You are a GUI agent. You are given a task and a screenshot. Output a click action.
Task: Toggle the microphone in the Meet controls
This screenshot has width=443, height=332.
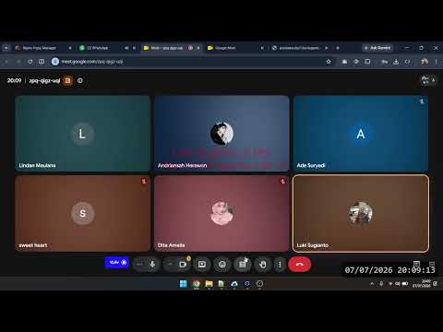(152, 265)
